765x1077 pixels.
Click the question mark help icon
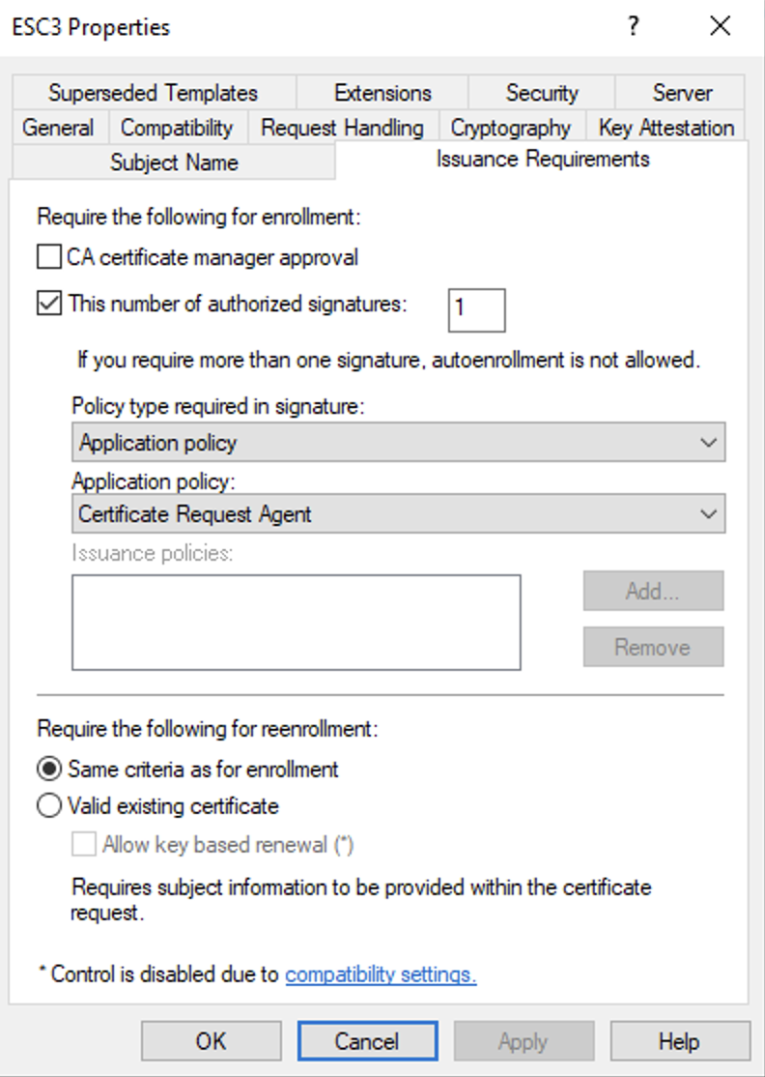634,26
